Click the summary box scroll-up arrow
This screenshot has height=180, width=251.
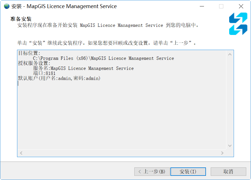click(230, 55)
